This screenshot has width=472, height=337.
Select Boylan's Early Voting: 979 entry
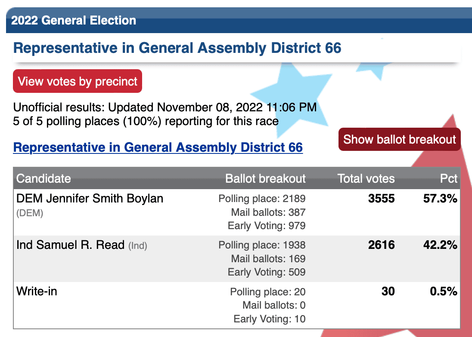[x=267, y=226]
